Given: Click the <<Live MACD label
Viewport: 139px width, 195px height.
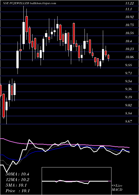Looking at the screenshot, I should click(x=117, y=188).
